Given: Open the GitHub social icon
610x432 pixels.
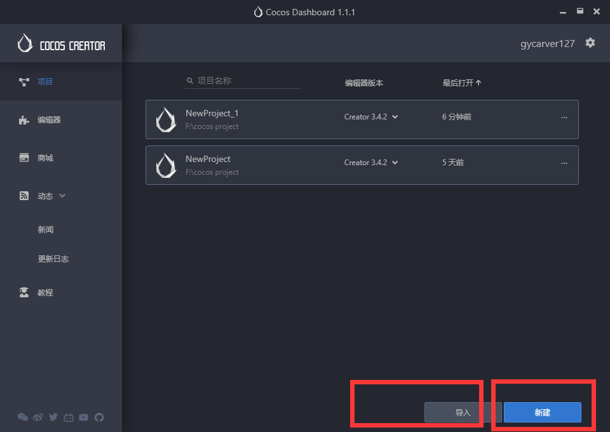Looking at the screenshot, I should tap(99, 417).
